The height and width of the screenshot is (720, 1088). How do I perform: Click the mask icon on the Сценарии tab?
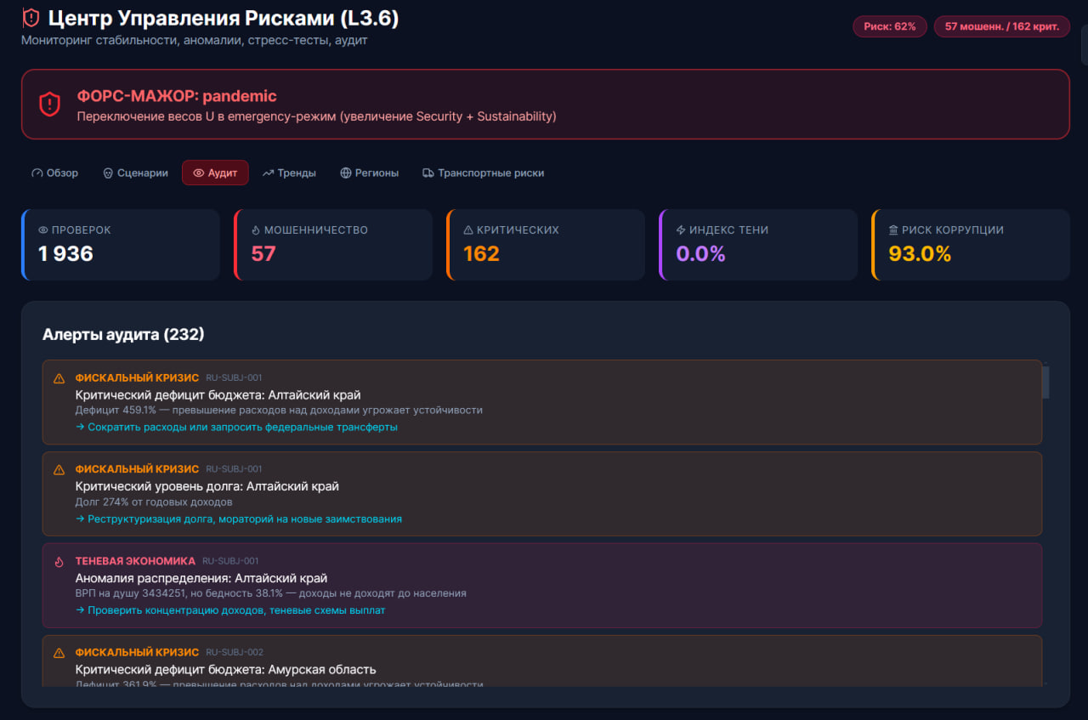tap(108, 173)
